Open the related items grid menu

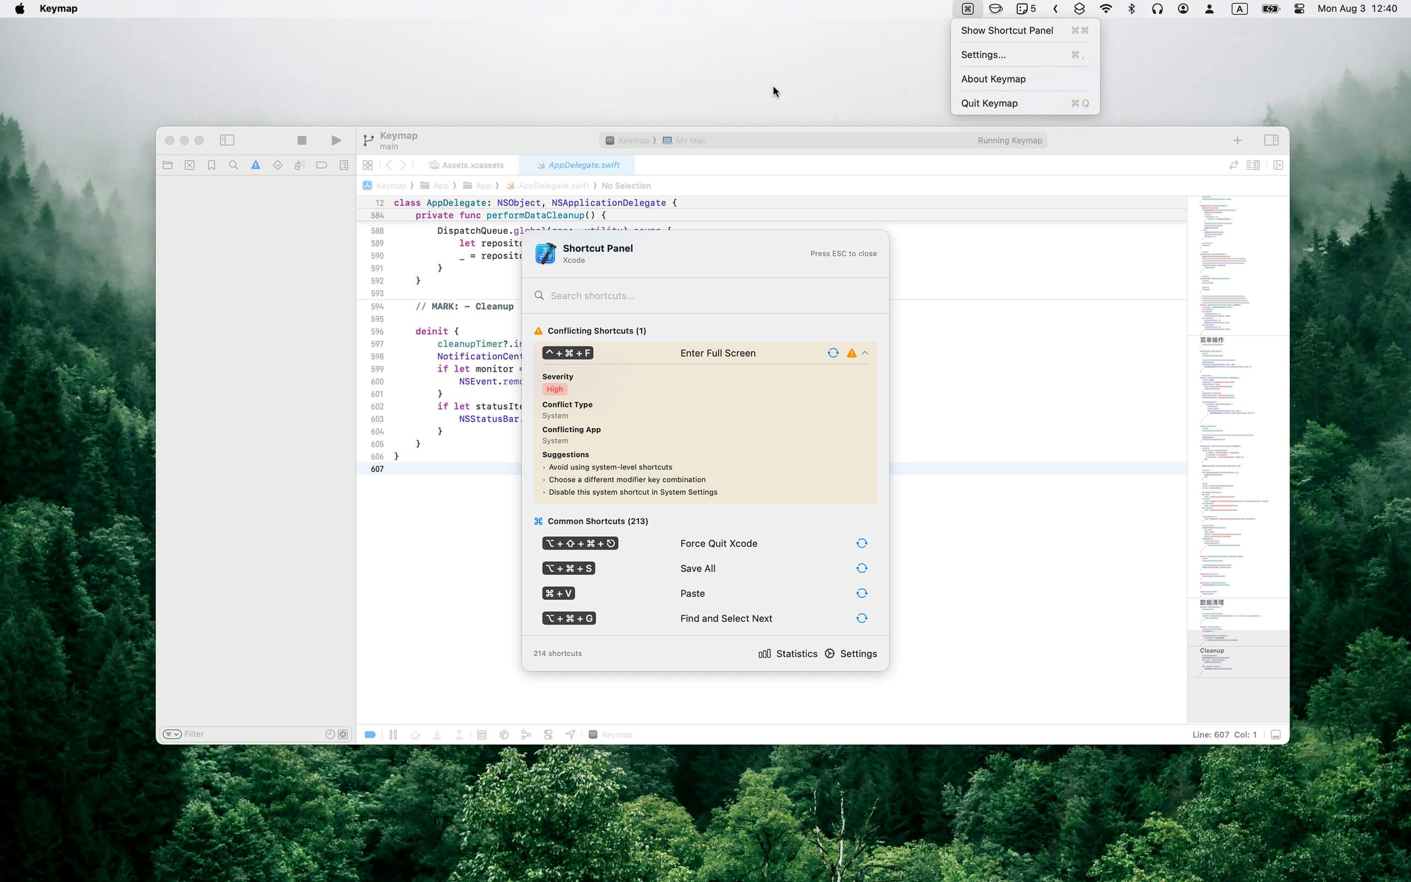(368, 165)
